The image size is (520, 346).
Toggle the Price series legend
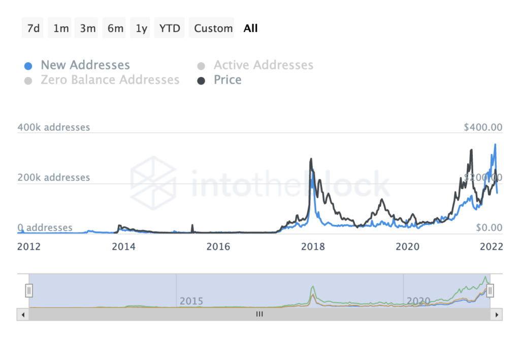tap(227, 80)
